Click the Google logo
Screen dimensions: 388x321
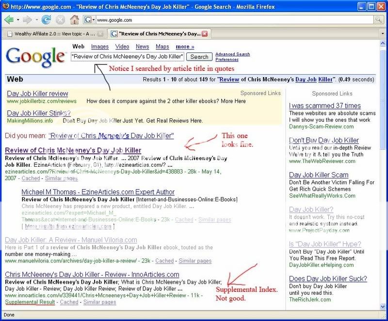pos(35,57)
